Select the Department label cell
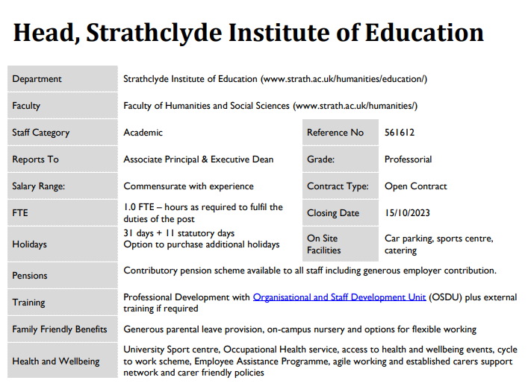528x386 pixels. coord(63,79)
